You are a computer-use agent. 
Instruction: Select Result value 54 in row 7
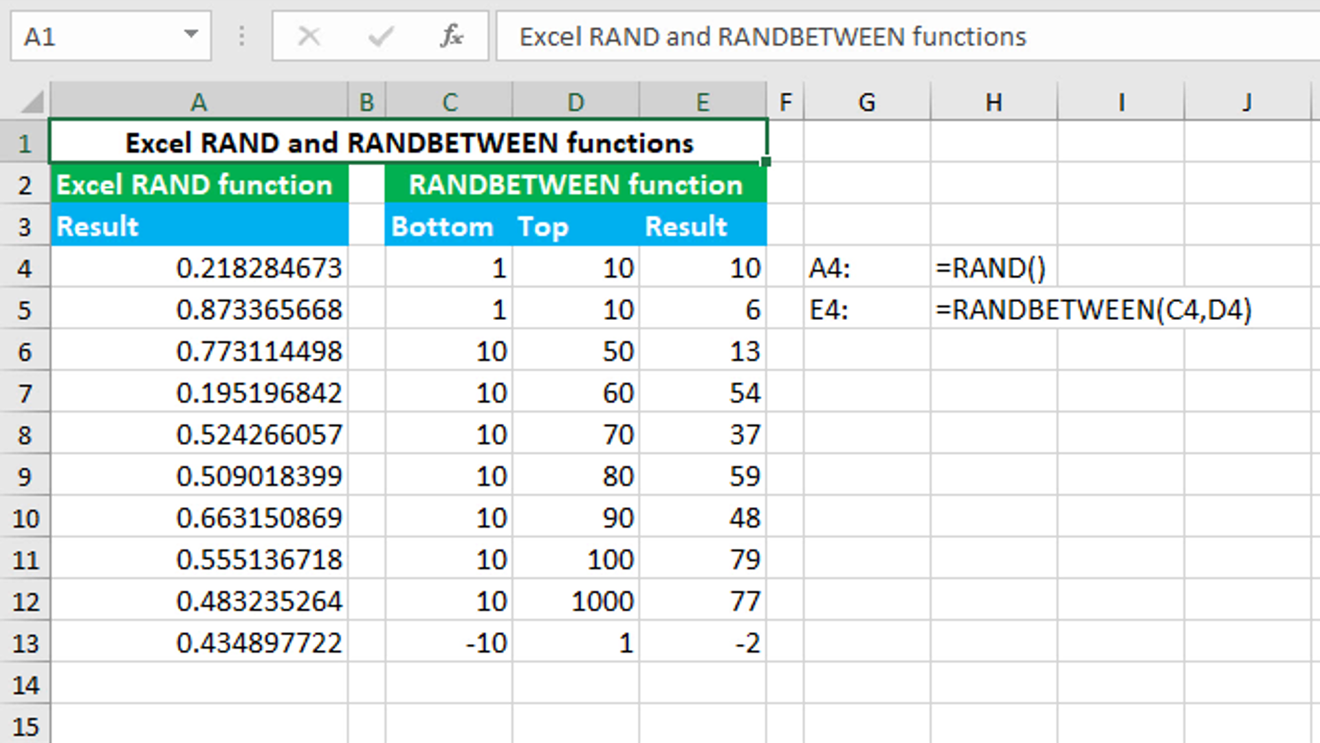click(703, 393)
